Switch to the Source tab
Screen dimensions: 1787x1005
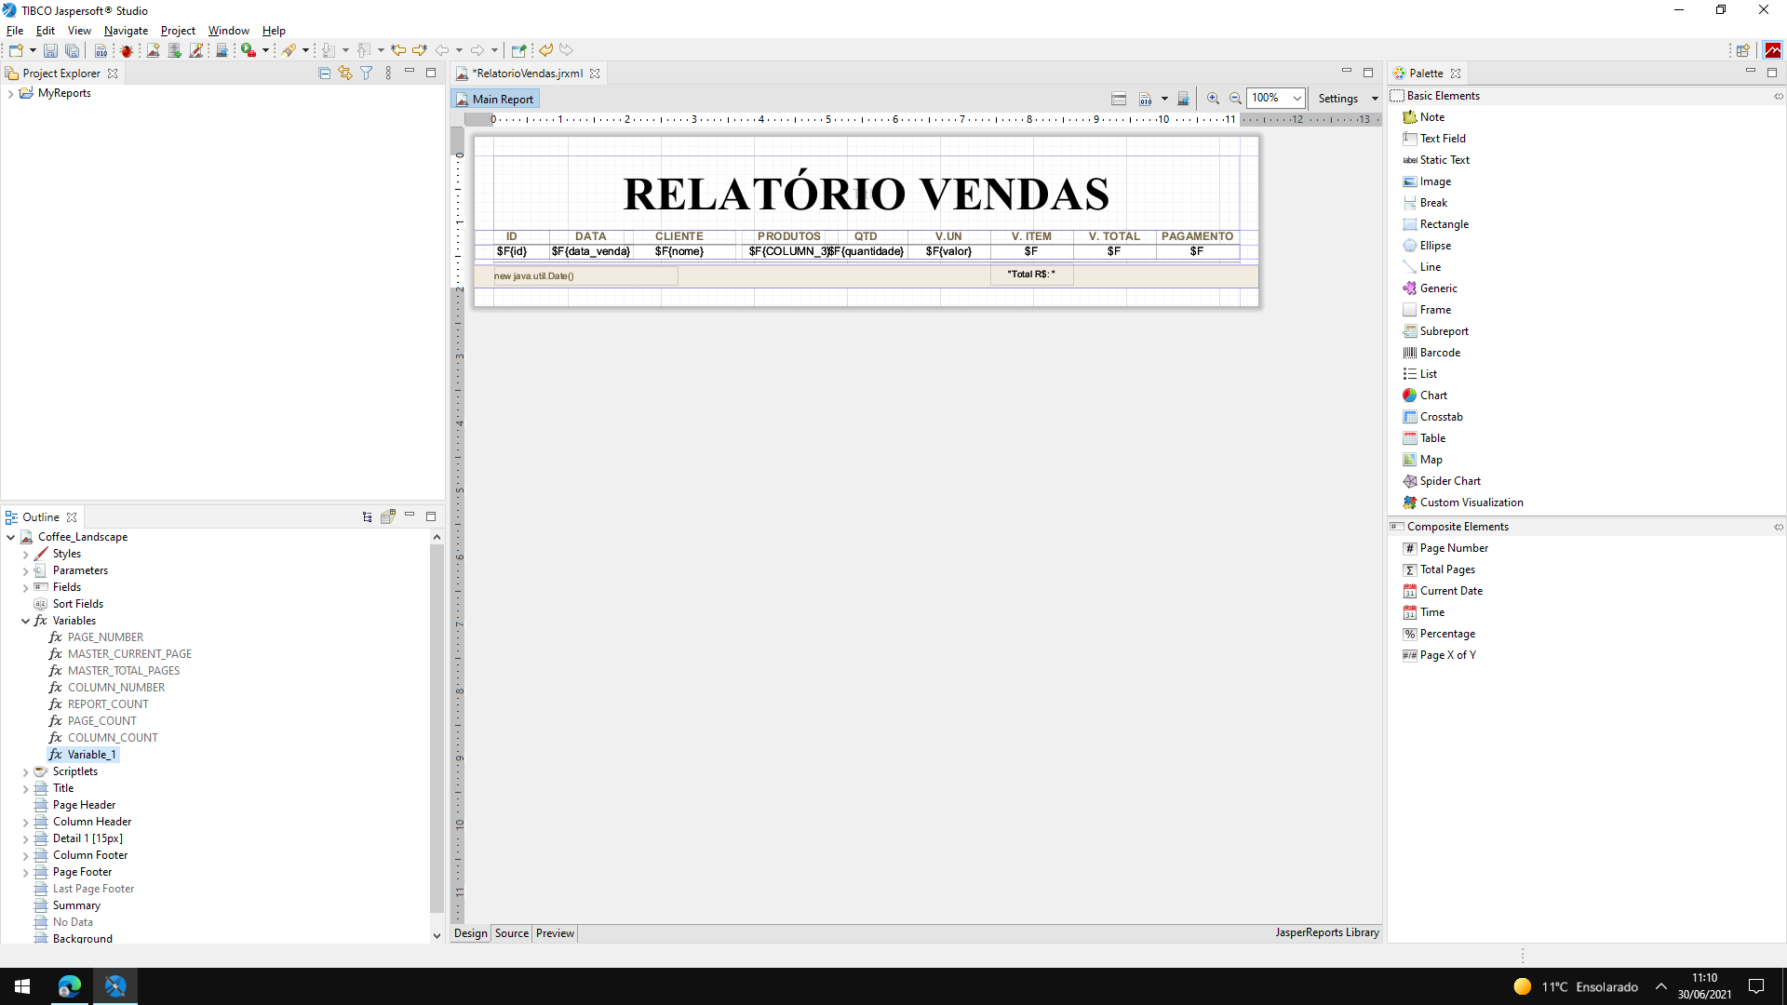click(511, 933)
